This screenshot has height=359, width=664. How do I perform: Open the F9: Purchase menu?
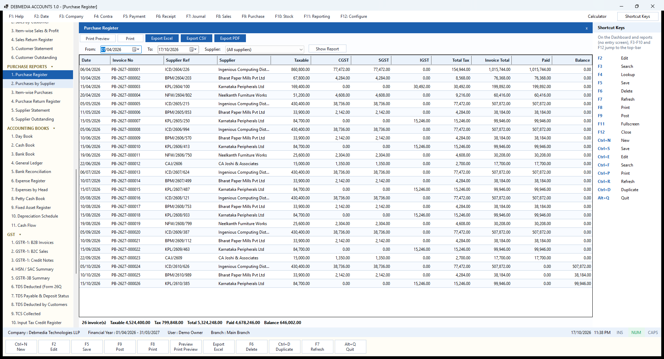point(253,16)
